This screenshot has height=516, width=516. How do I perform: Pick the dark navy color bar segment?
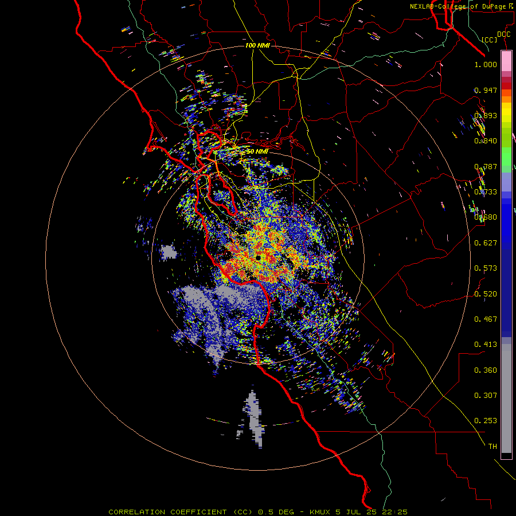(506, 290)
